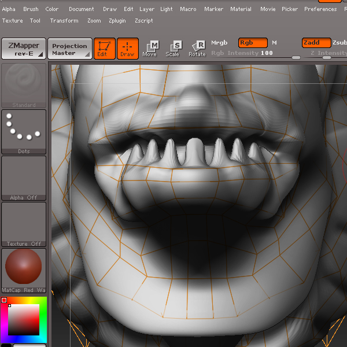
Task: Activate the Rotate tool
Action: tap(197, 49)
